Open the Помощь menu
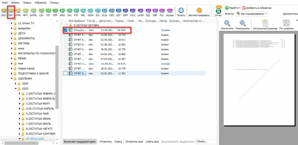 pyautogui.click(x=54, y=3)
